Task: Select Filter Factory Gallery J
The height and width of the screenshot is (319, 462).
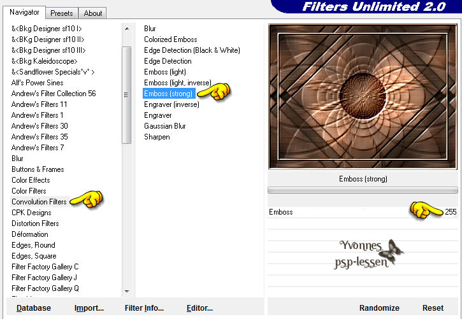Action: (44, 278)
